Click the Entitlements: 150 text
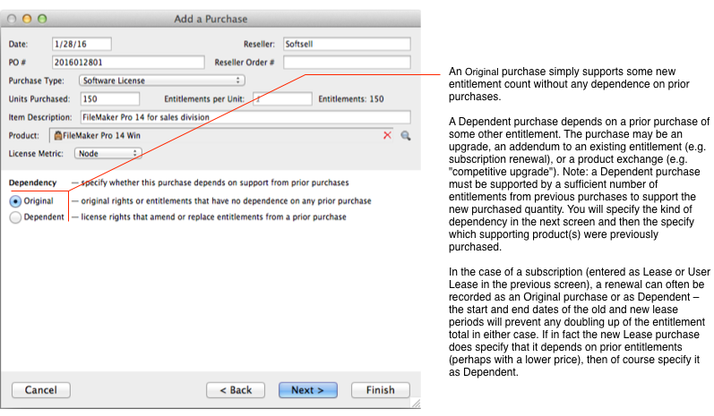Screen dimensions: 714x416 pyautogui.click(x=351, y=98)
